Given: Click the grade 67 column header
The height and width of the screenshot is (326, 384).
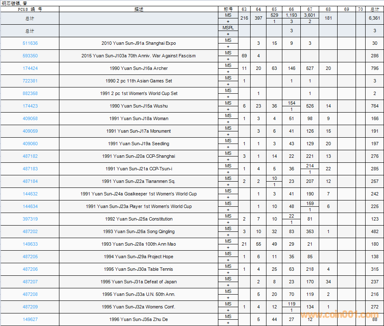Looking at the screenshot, I should 310,9.
